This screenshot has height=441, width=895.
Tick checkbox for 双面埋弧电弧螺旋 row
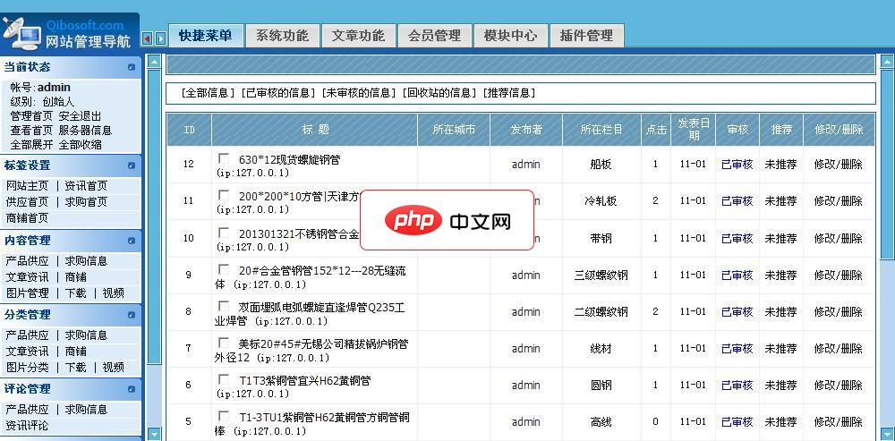click(224, 306)
